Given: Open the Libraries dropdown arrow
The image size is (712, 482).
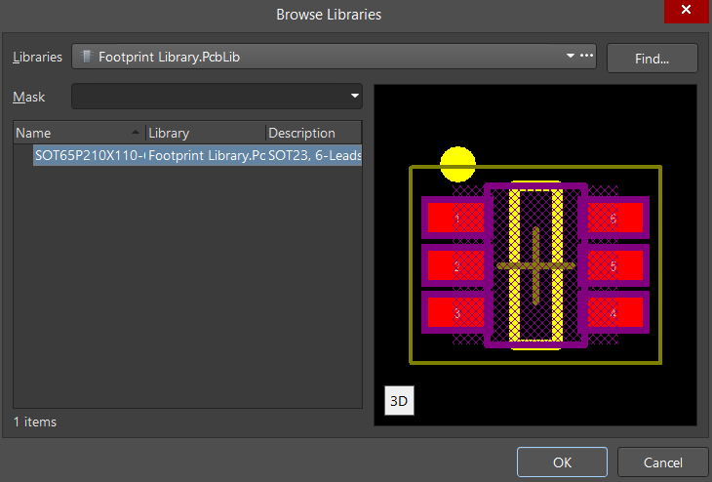Looking at the screenshot, I should point(571,56).
